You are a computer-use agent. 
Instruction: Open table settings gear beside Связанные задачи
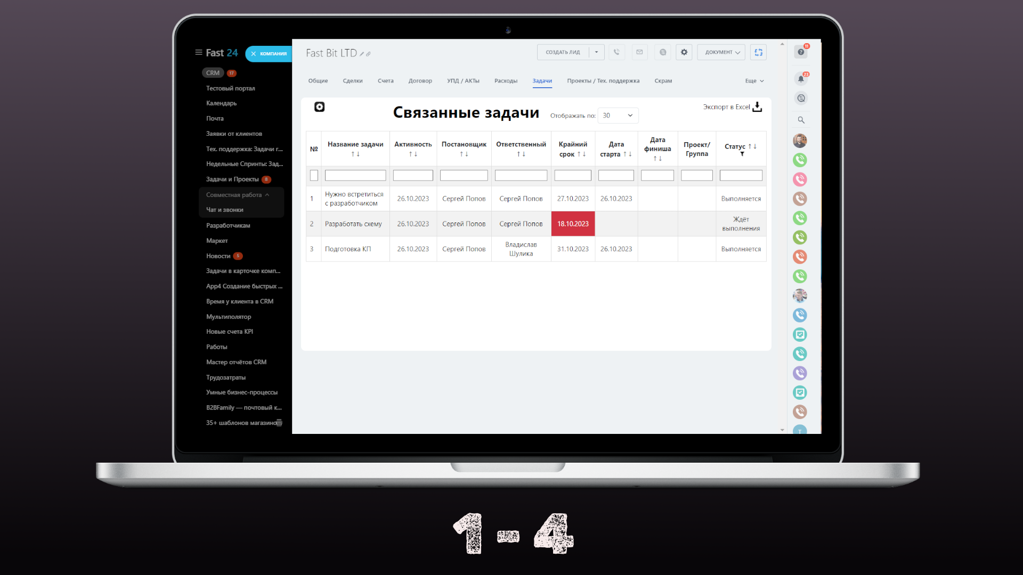[319, 107]
